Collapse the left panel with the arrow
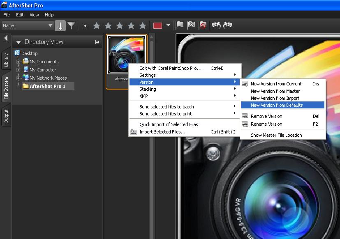 (x=6, y=38)
